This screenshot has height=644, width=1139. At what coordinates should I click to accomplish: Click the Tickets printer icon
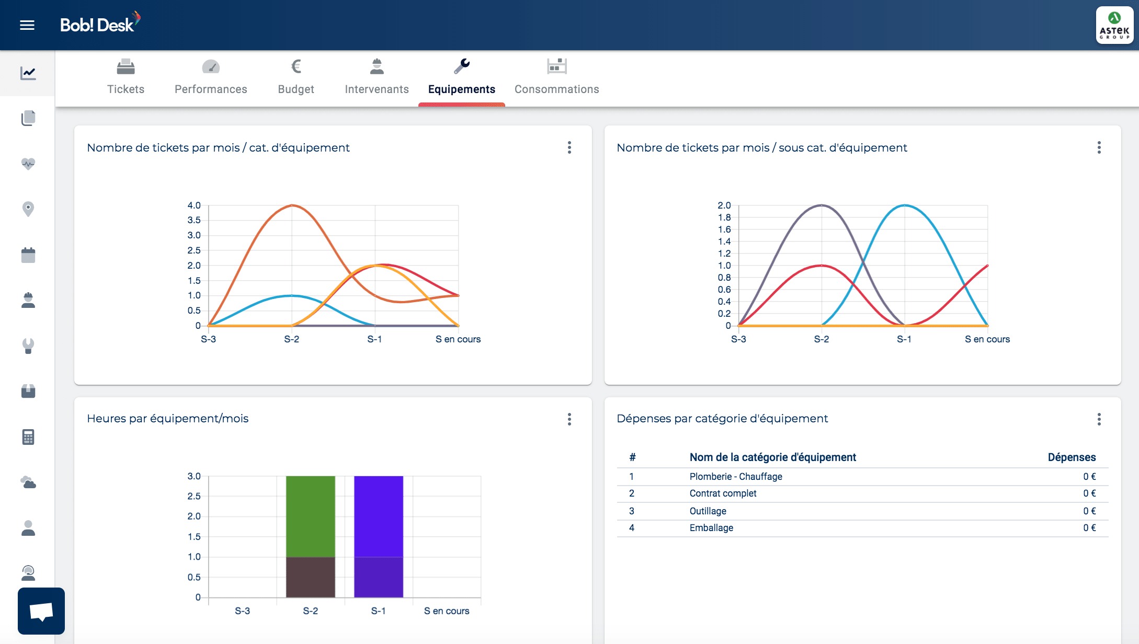(x=126, y=67)
